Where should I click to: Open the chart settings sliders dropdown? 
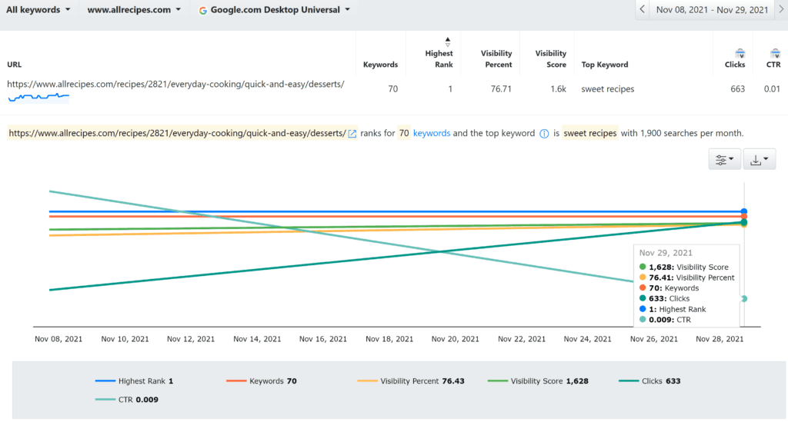pyautogui.click(x=724, y=160)
